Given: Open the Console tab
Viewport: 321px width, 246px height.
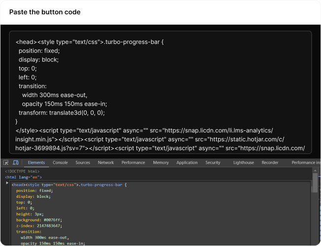Looking at the screenshot, I should (x=60, y=163).
